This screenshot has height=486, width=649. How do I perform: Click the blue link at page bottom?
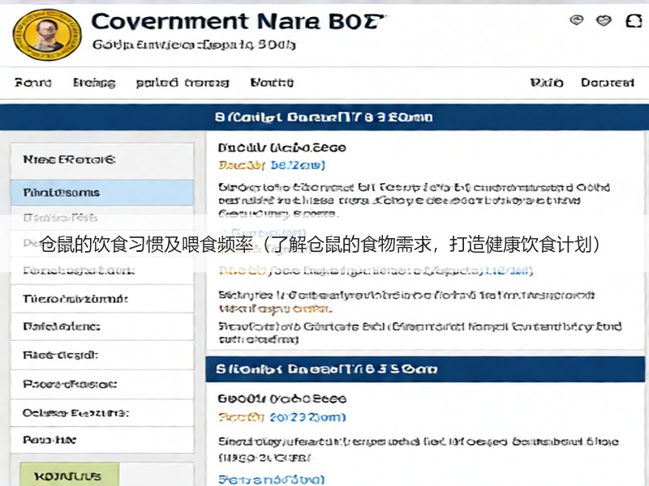click(x=272, y=480)
